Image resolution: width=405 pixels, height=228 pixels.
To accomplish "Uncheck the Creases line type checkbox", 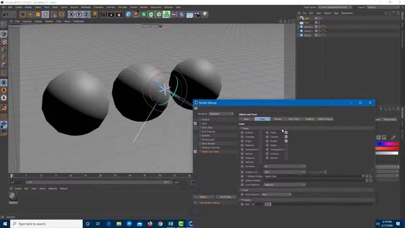I will click(286, 137).
